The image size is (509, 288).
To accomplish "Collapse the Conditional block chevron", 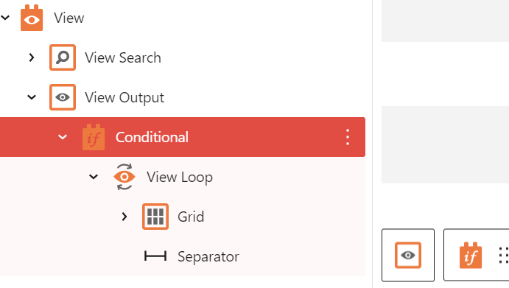I will coord(63,137).
